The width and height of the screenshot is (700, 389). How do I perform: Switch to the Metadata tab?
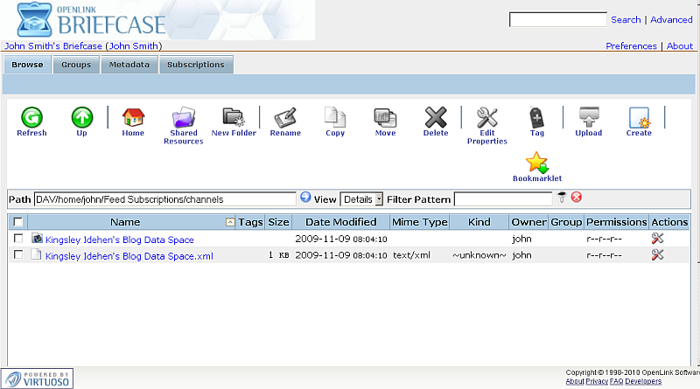[129, 65]
